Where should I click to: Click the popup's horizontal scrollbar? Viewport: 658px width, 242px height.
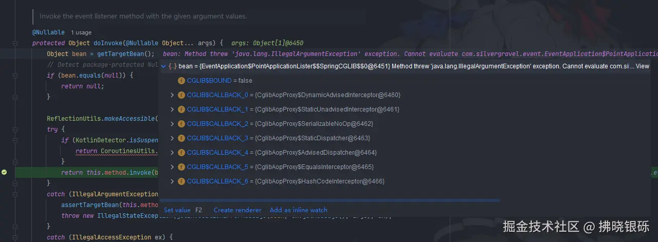pyautogui.click(x=329, y=200)
